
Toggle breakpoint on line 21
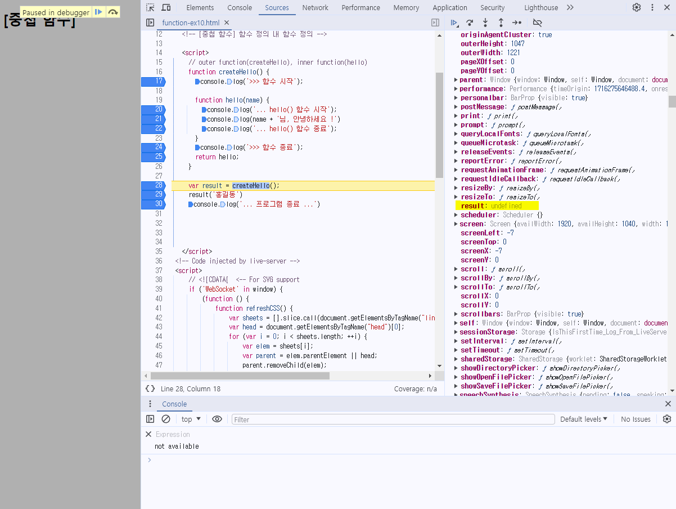point(154,119)
